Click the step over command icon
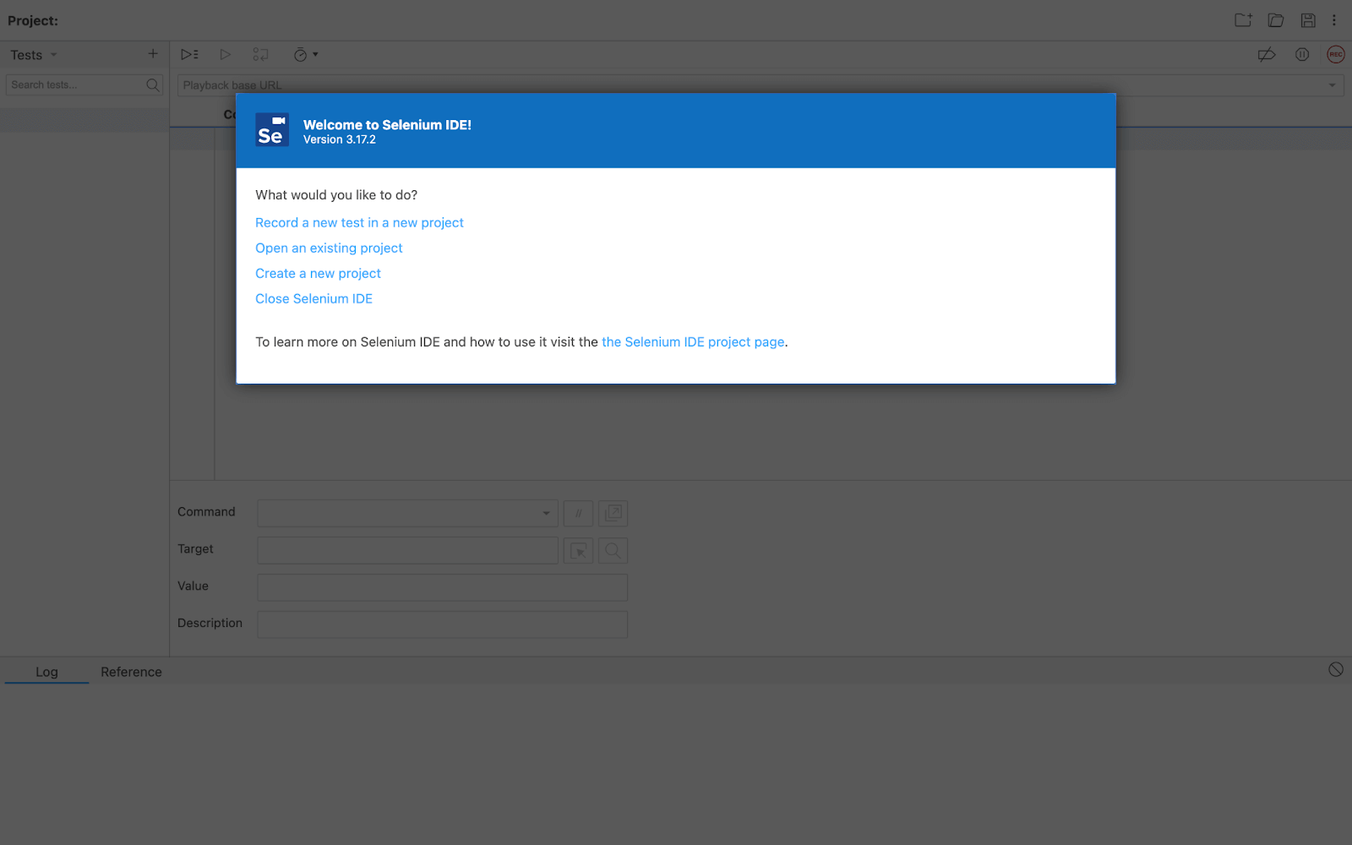 260,54
